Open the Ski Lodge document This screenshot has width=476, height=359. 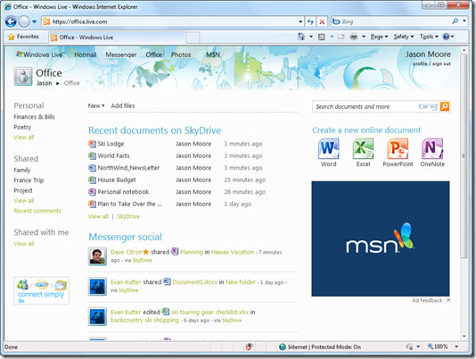click(111, 144)
